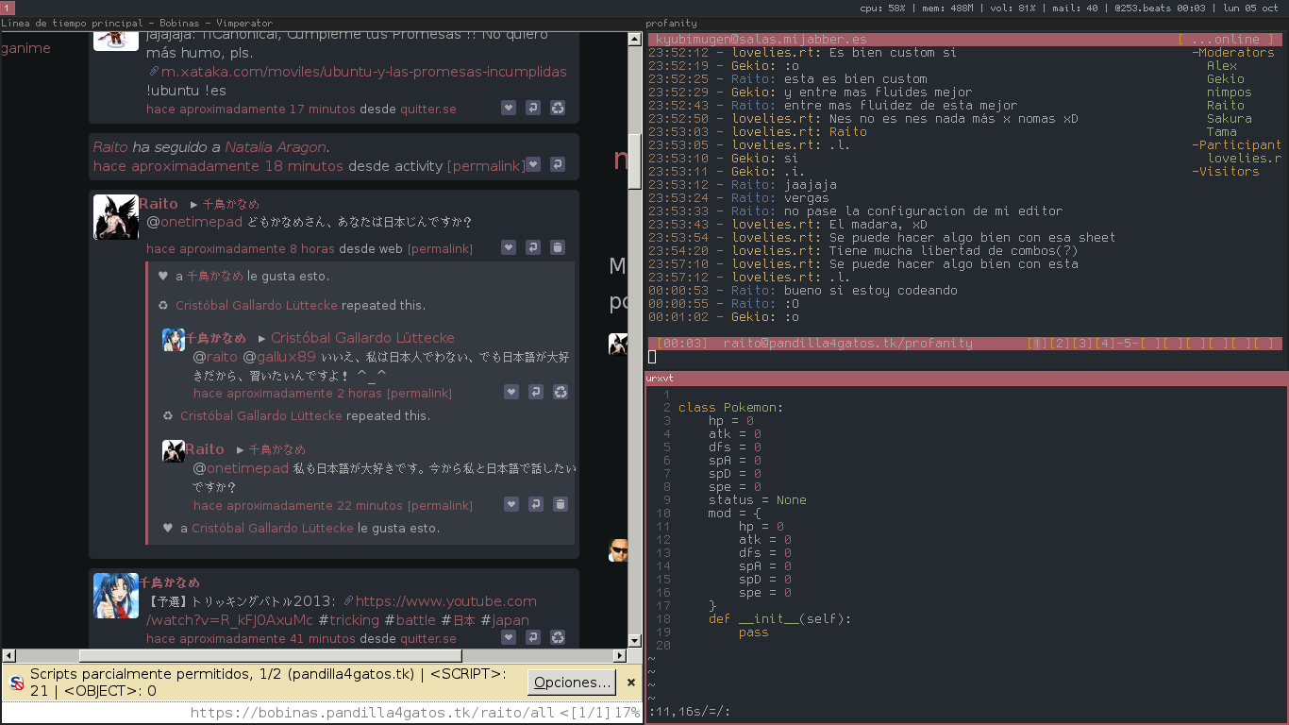Image resolution: width=1289 pixels, height=725 pixels.
Task: Favorite Raito's notice from 22 minutes ago
Action: tap(511, 504)
